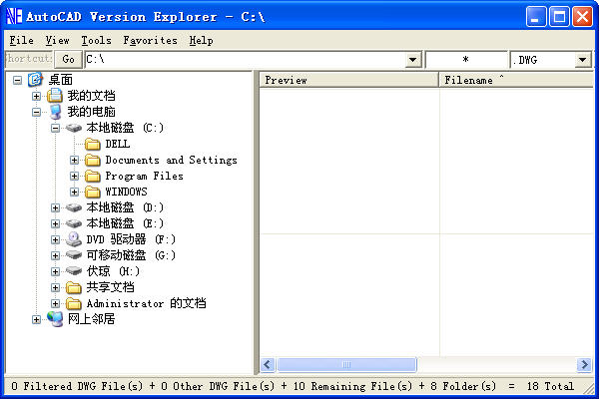Expand the Documents and Settings folder
The height and width of the screenshot is (399, 599).
click(75, 160)
